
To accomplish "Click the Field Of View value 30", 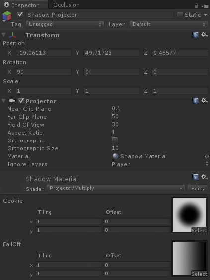I will 115,124.
